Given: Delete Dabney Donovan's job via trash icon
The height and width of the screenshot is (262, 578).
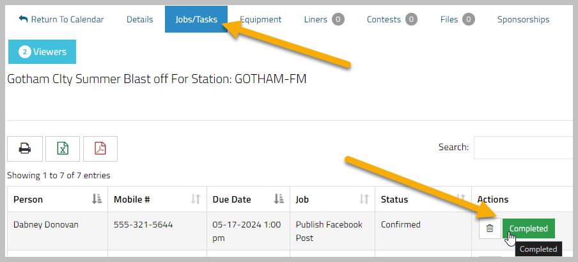Looking at the screenshot, I should (490, 229).
